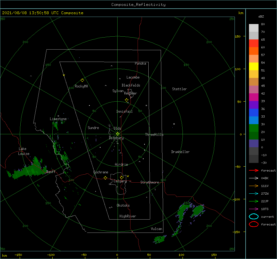The width and height of the screenshot is (277, 259).
Task: Click the Limestone label
Action: (58, 119)
